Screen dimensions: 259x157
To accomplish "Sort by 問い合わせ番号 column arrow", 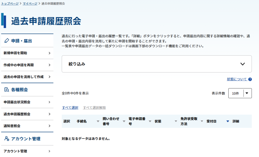I will (124, 121).
